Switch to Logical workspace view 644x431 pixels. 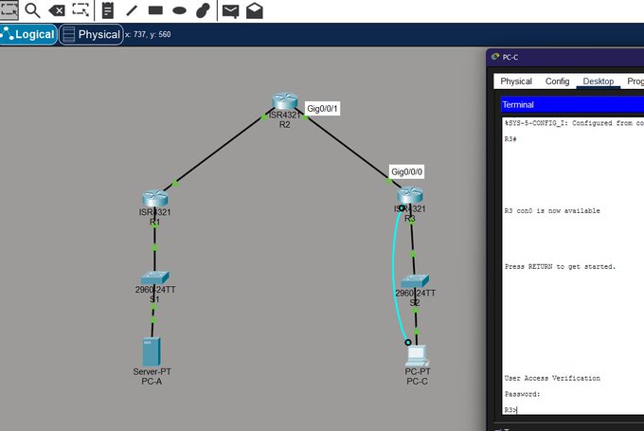click(28, 34)
